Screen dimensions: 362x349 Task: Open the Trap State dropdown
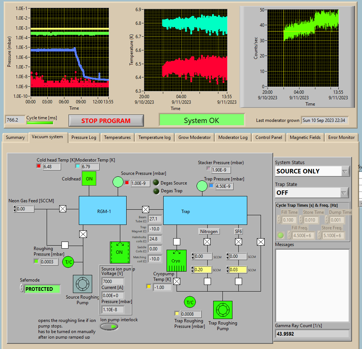point(345,193)
